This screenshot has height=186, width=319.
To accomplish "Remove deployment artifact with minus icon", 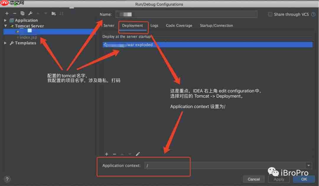I will 114,154.
